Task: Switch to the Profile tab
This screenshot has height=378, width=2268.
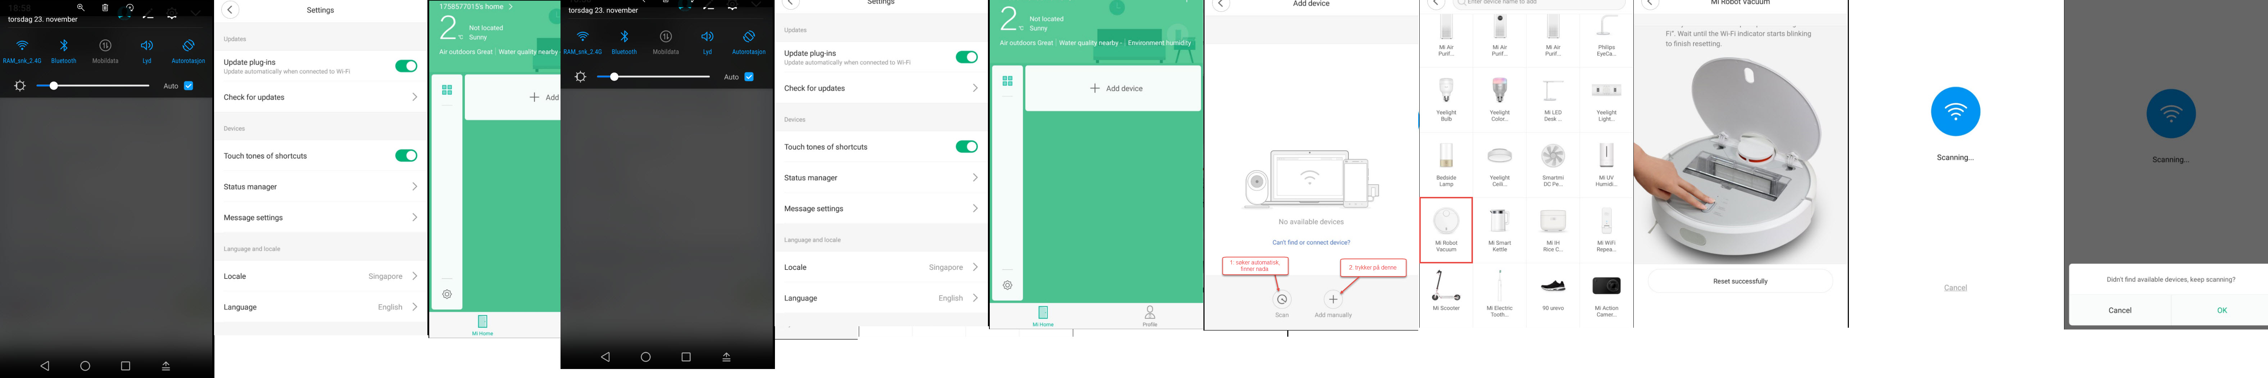Action: tap(1150, 315)
